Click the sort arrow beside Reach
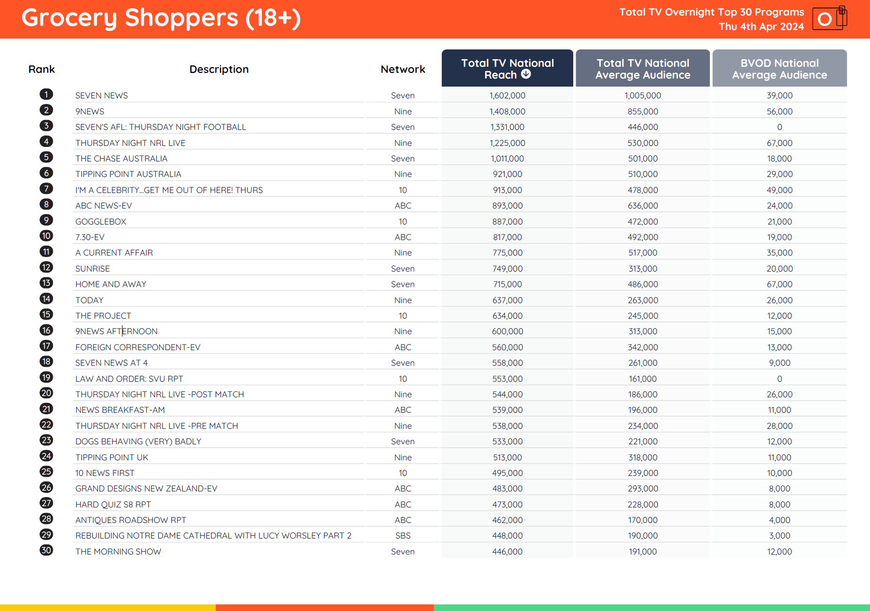 pos(526,74)
